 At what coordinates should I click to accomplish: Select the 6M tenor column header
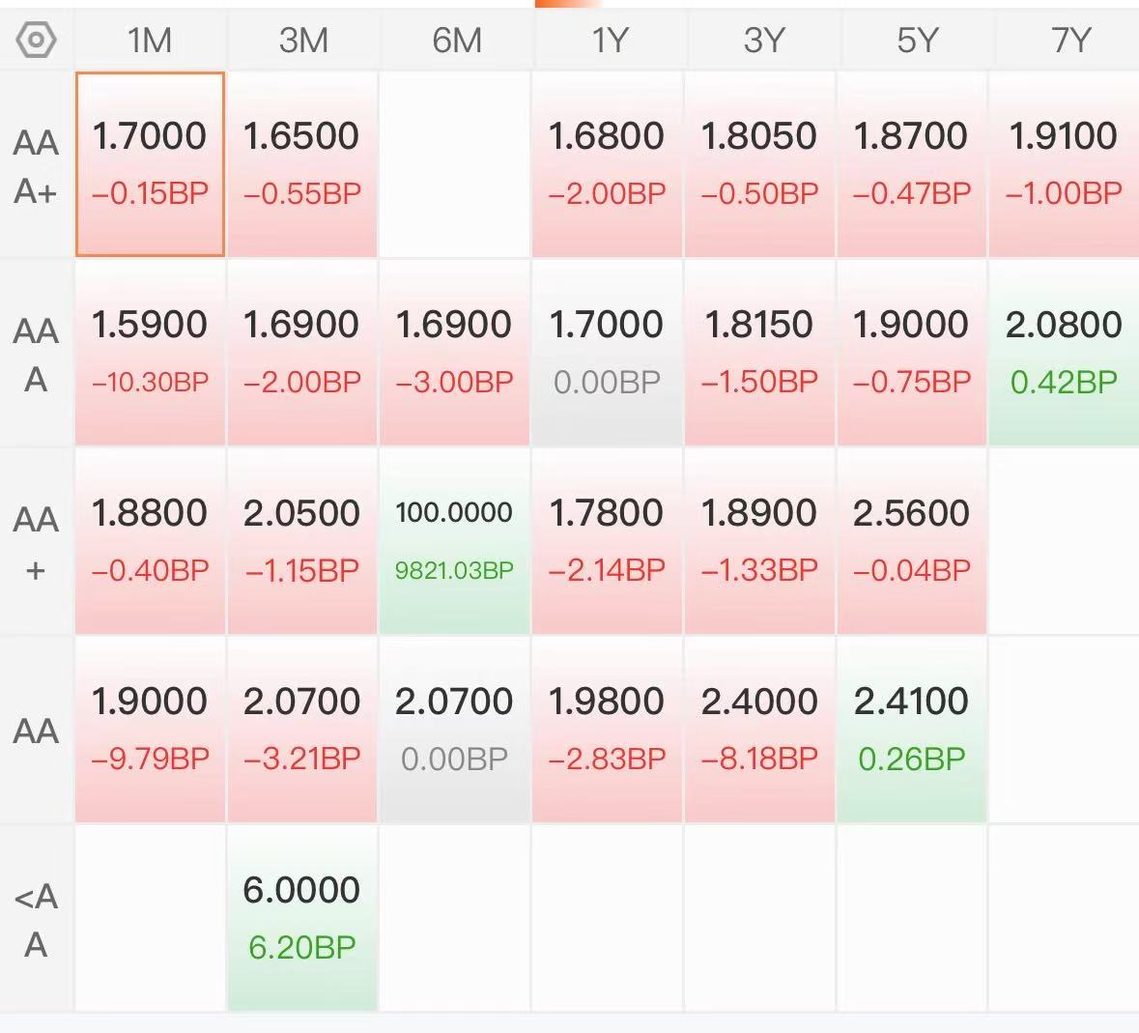pos(456,40)
